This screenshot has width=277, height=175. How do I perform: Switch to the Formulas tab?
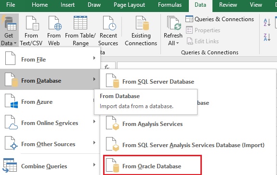tap(170, 5)
